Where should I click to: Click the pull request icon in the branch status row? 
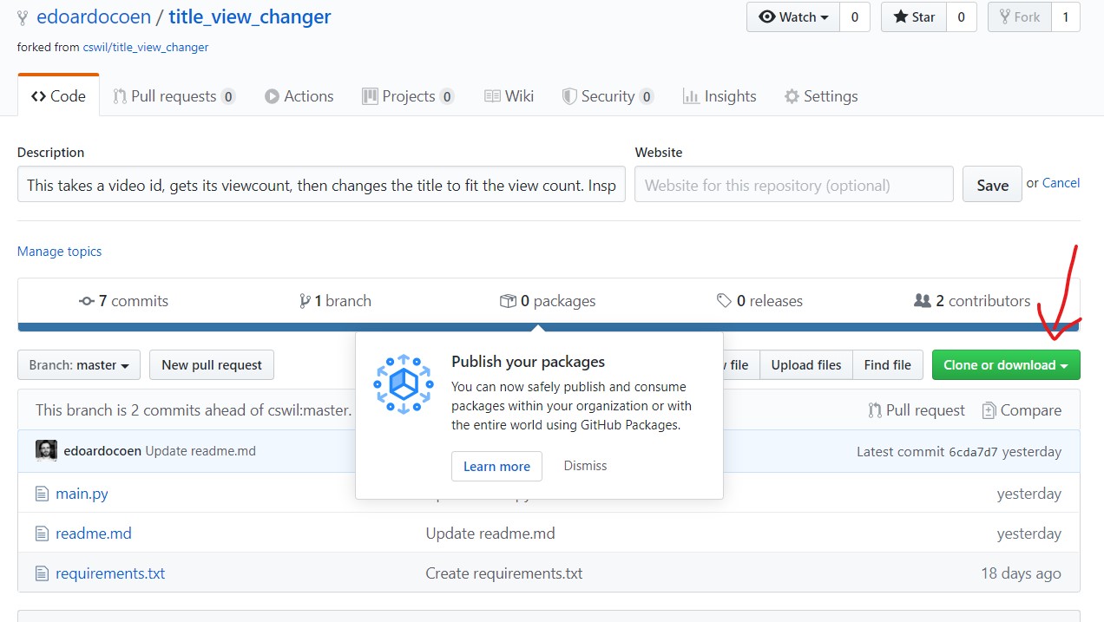(875, 410)
